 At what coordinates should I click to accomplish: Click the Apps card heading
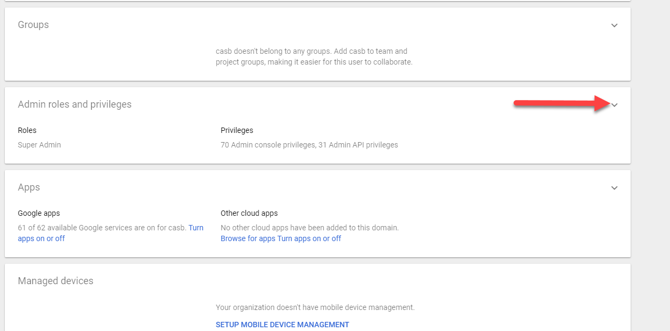29,187
